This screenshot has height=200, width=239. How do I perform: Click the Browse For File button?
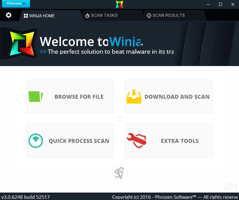point(70,97)
